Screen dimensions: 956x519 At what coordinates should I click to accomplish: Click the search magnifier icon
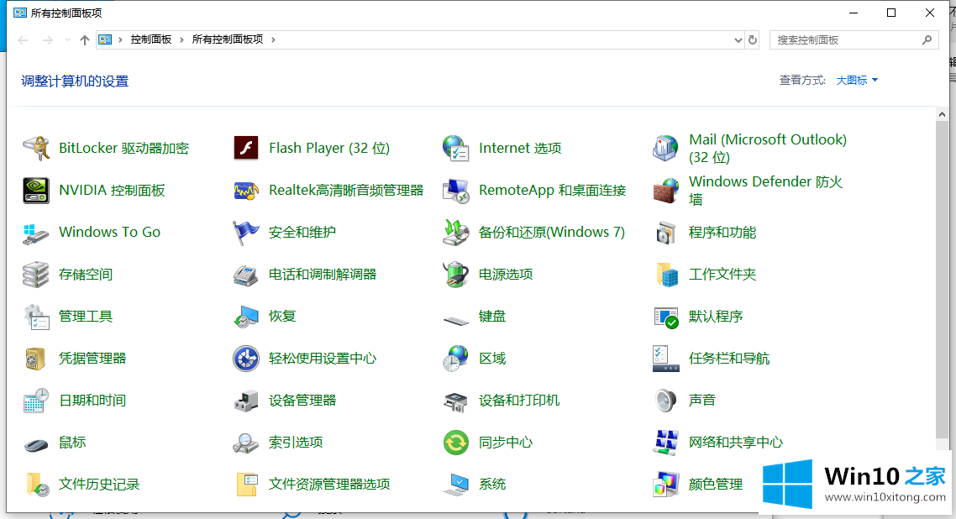927,40
